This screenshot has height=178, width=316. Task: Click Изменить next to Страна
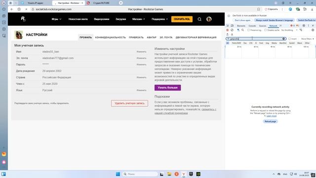[142, 78]
